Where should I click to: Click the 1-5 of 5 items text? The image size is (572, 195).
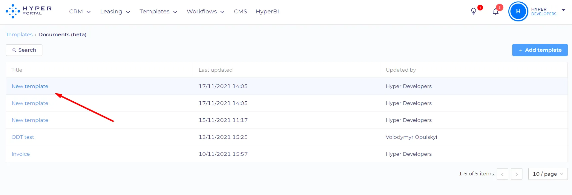[x=476, y=174]
